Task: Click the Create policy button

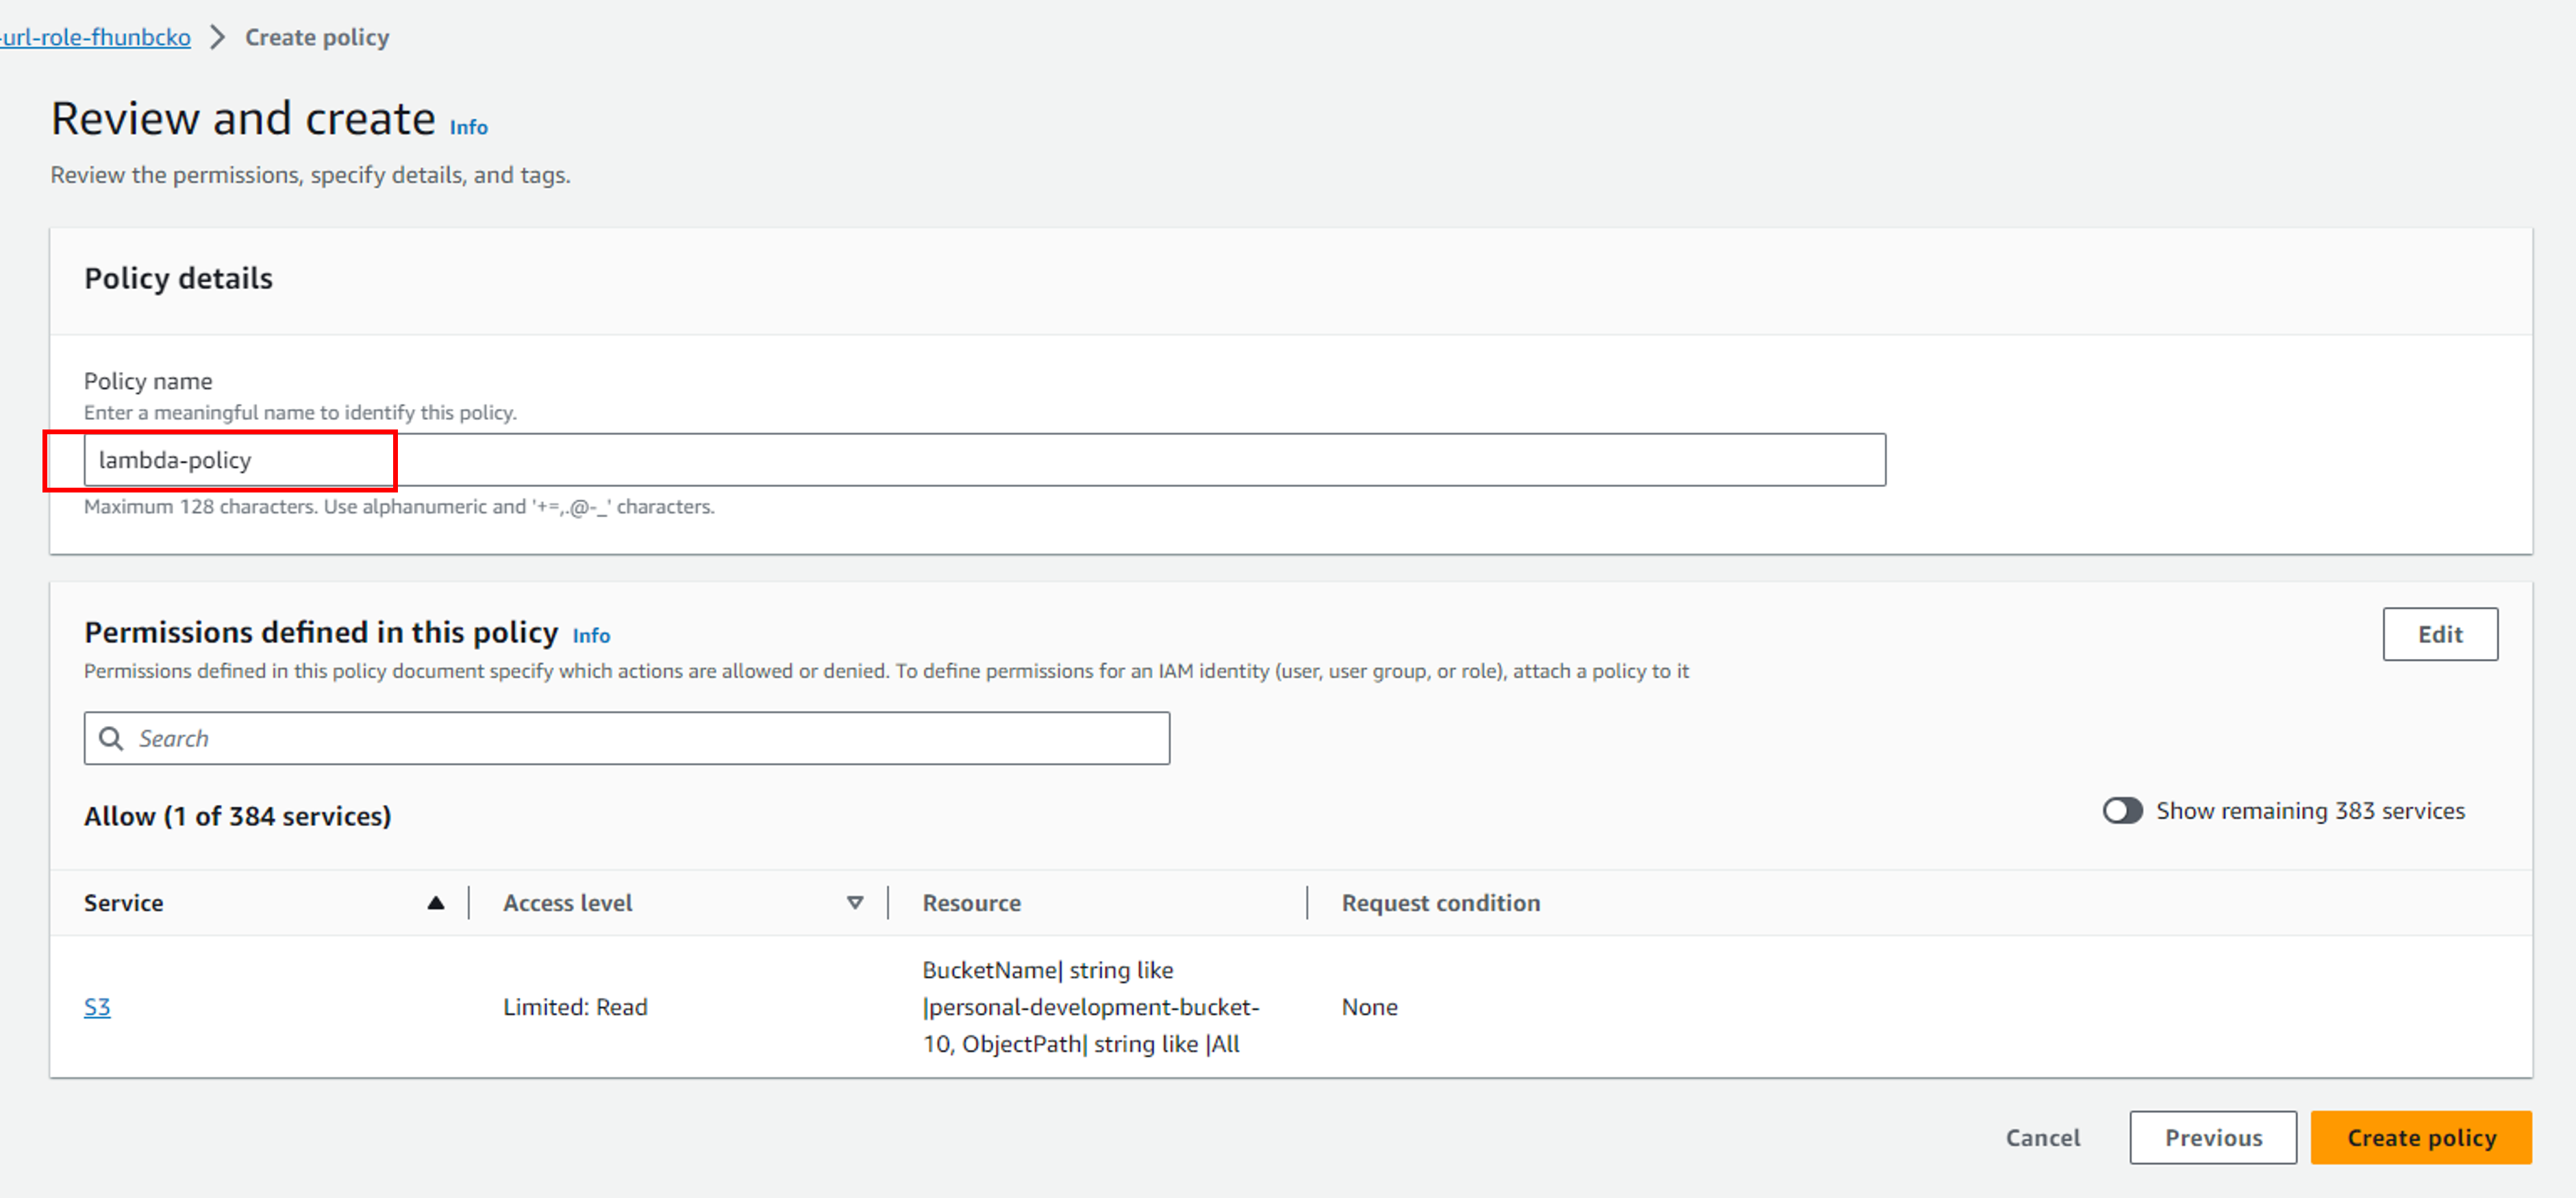Action: 2421,1137
